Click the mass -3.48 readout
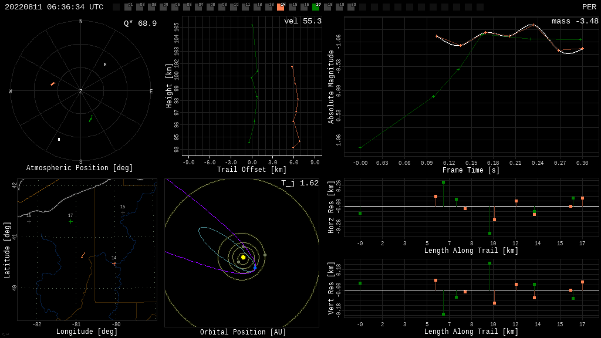The image size is (601, 338). click(x=575, y=22)
